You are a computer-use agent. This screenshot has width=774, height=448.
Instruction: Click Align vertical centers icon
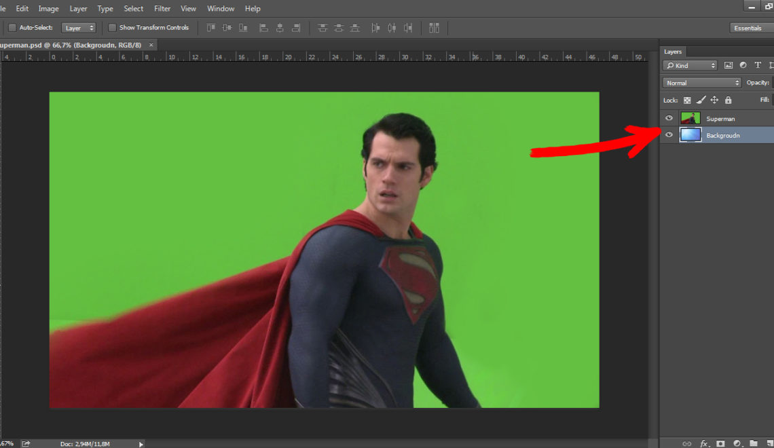coord(227,28)
